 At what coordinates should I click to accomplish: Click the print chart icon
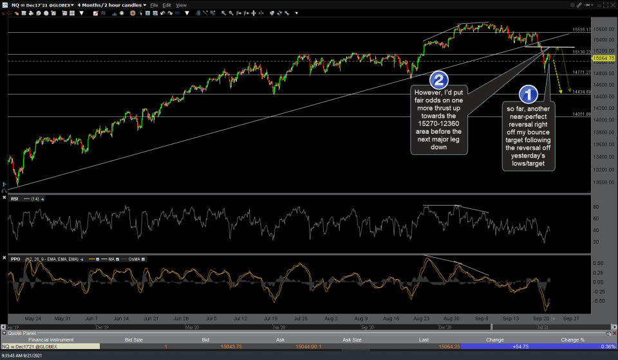coord(31,13)
